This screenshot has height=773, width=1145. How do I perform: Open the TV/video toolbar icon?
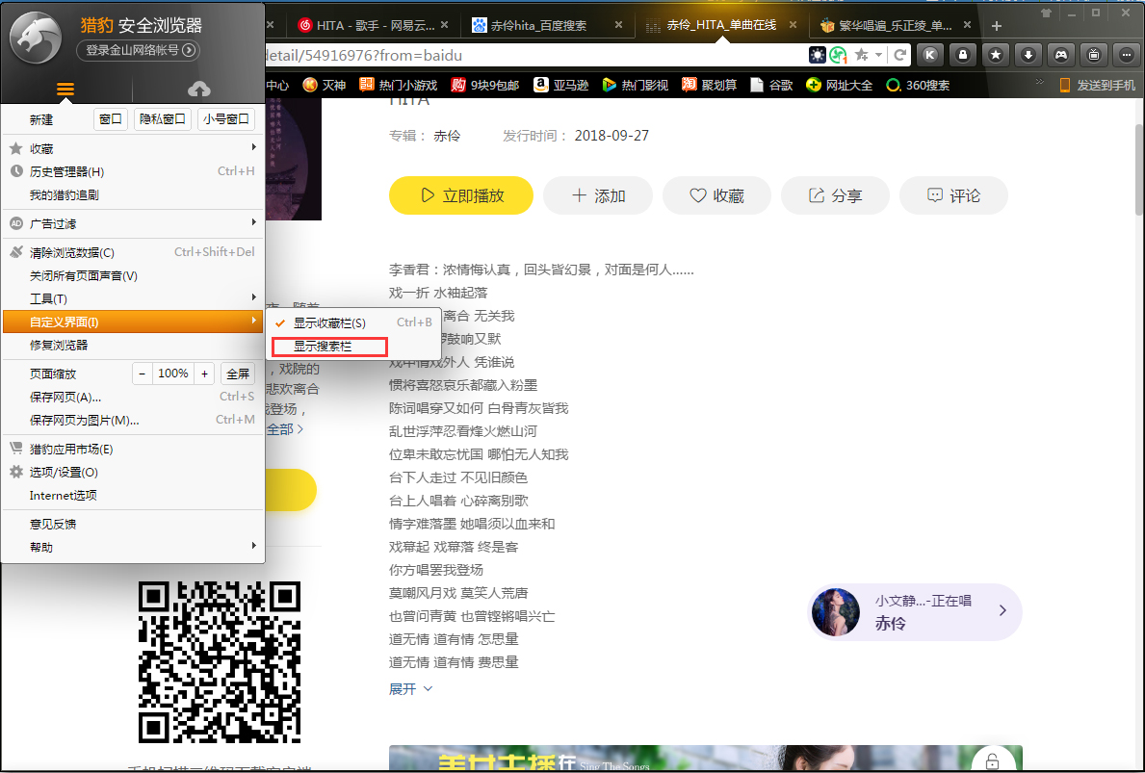tap(1092, 56)
